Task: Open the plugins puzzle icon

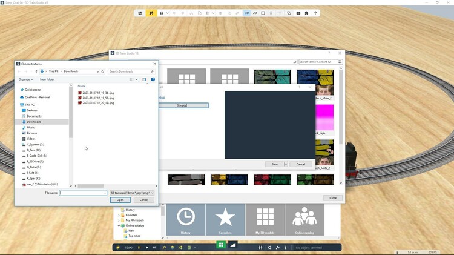Action: [306, 13]
